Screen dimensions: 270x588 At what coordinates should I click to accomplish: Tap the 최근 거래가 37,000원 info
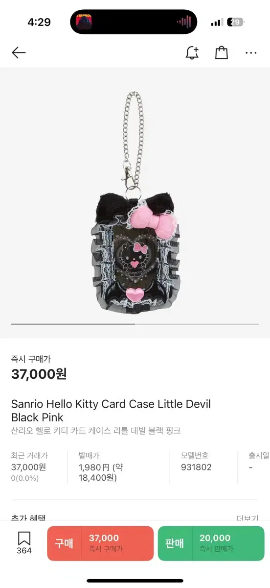[29, 467]
